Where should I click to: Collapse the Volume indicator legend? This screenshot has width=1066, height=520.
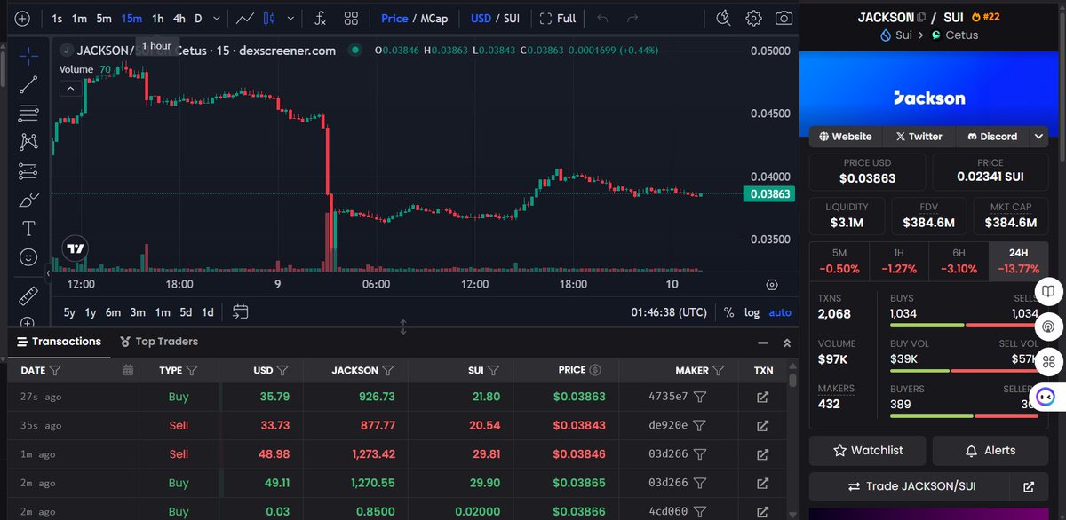click(69, 88)
